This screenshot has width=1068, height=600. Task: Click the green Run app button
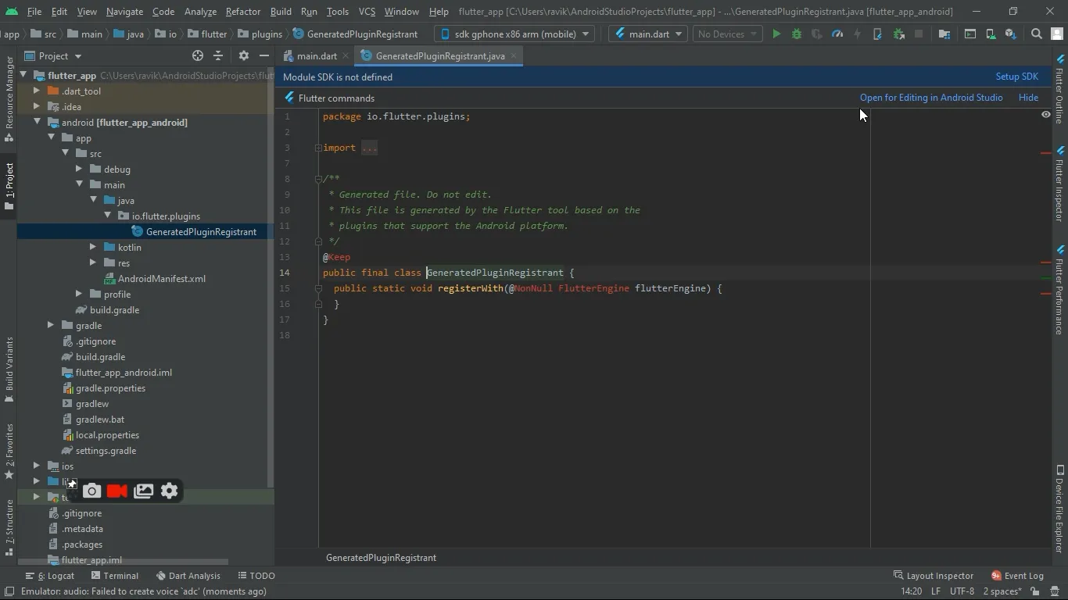pos(776,34)
